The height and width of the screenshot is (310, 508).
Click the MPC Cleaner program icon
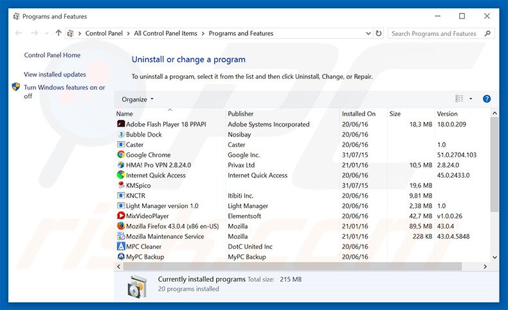tap(121, 246)
